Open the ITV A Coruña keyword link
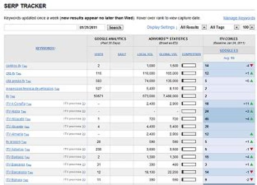This screenshot has width=257, height=185. (x=16, y=104)
